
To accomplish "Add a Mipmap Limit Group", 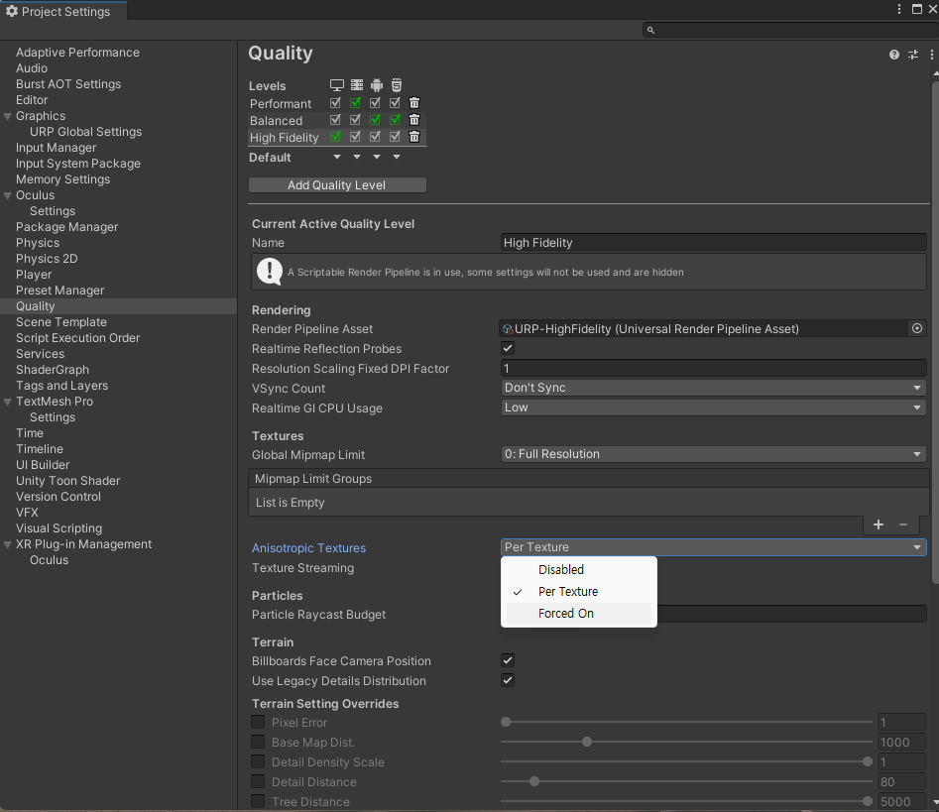I will tap(878, 524).
